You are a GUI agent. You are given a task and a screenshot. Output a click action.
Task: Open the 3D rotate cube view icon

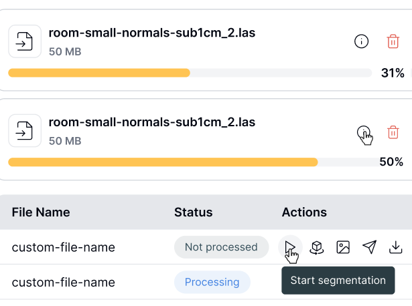317,247
